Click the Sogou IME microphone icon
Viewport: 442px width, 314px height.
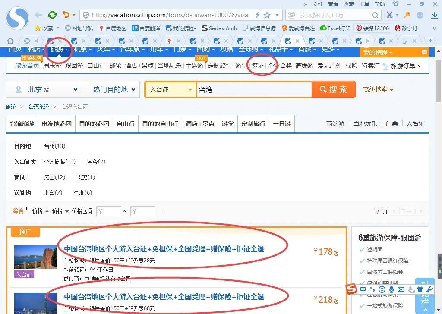coord(391,289)
